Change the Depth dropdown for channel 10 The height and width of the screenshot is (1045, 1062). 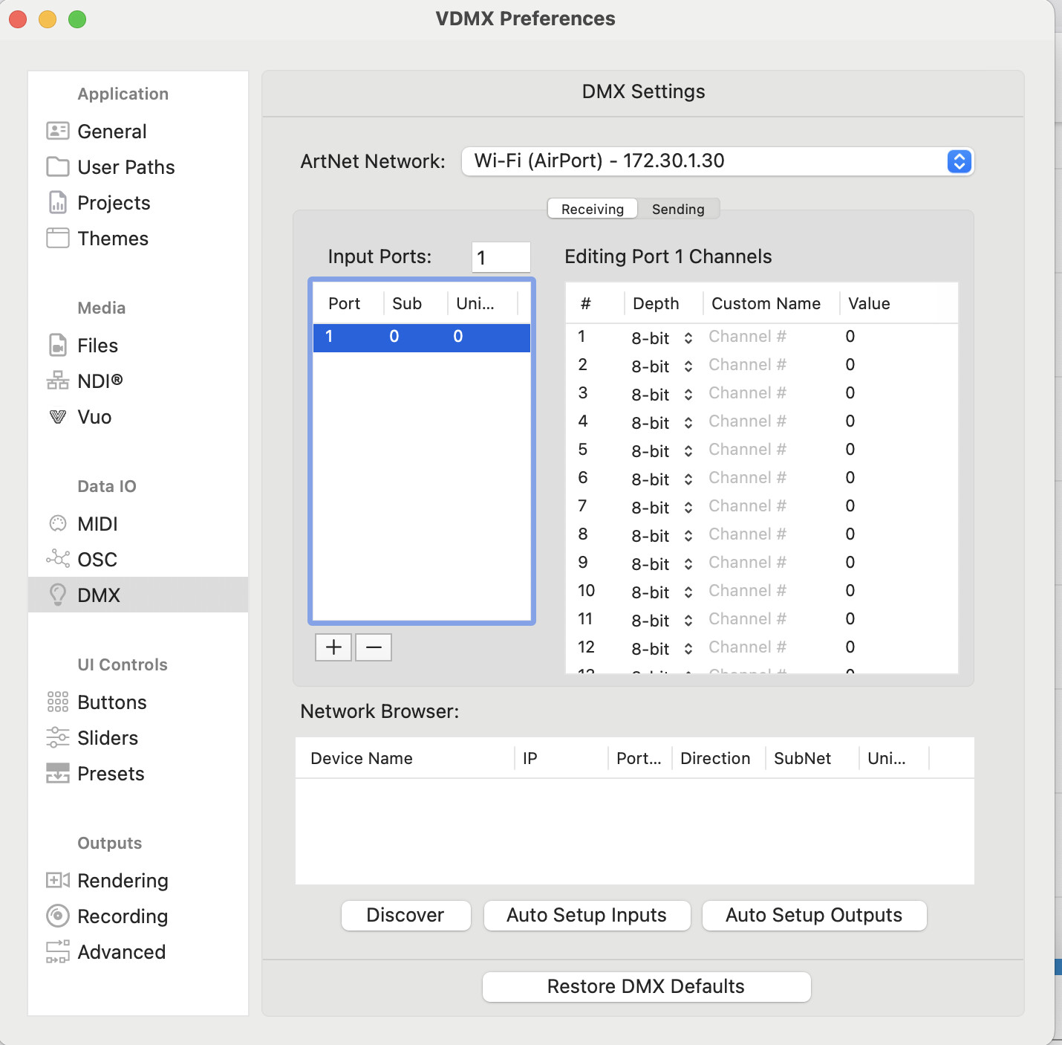(662, 592)
